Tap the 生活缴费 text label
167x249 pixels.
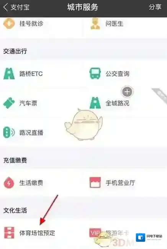point(31,183)
